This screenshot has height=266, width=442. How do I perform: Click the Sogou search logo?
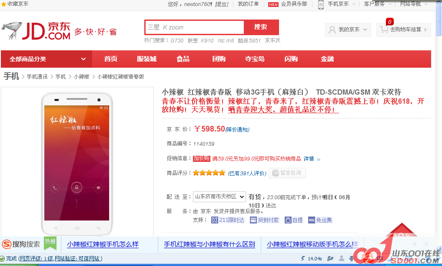point(7,244)
